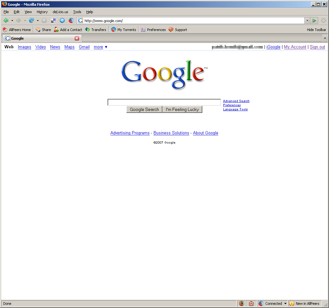Open the list-all-tabs dropdown arrow
This screenshot has height=308, width=329.
[x=325, y=38]
